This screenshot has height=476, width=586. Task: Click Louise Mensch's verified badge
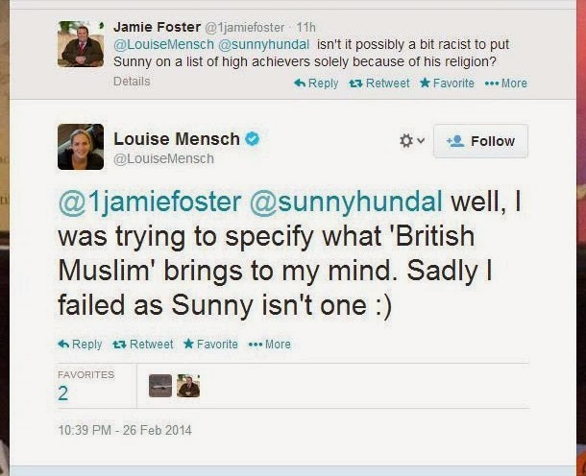[252, 139]
